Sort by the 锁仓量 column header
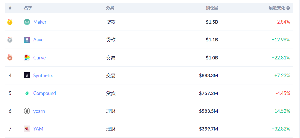 click(x=212, y=8)
